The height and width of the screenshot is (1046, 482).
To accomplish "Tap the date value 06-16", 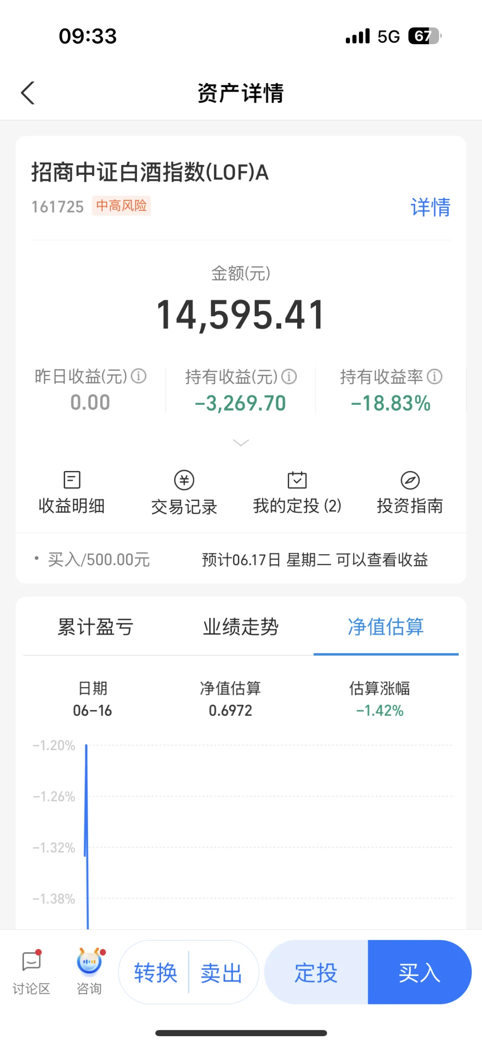I will click(92, 710).
